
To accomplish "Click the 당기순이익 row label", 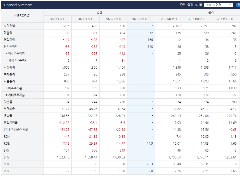I will [x=11, y=47].
